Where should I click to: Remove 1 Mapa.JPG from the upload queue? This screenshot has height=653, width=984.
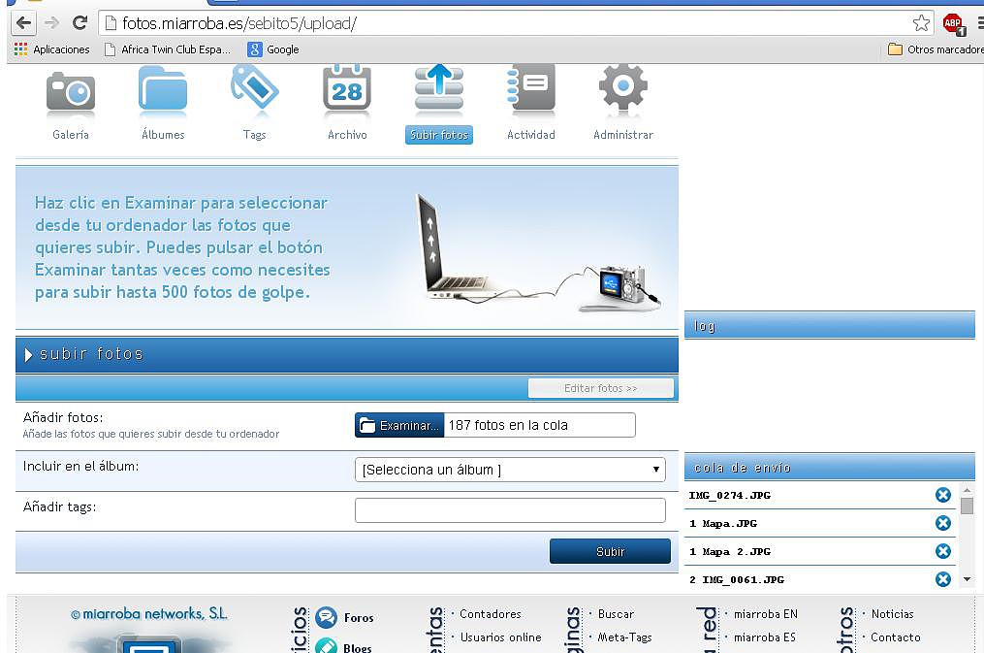point(942,523)
